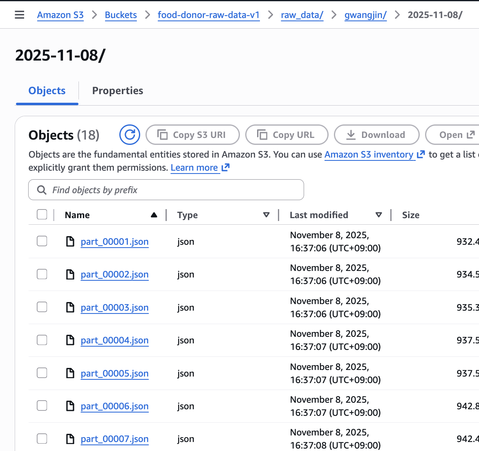Sort by Name using the ascending arrow
479x451 pixels.
(x=154, y=215)
